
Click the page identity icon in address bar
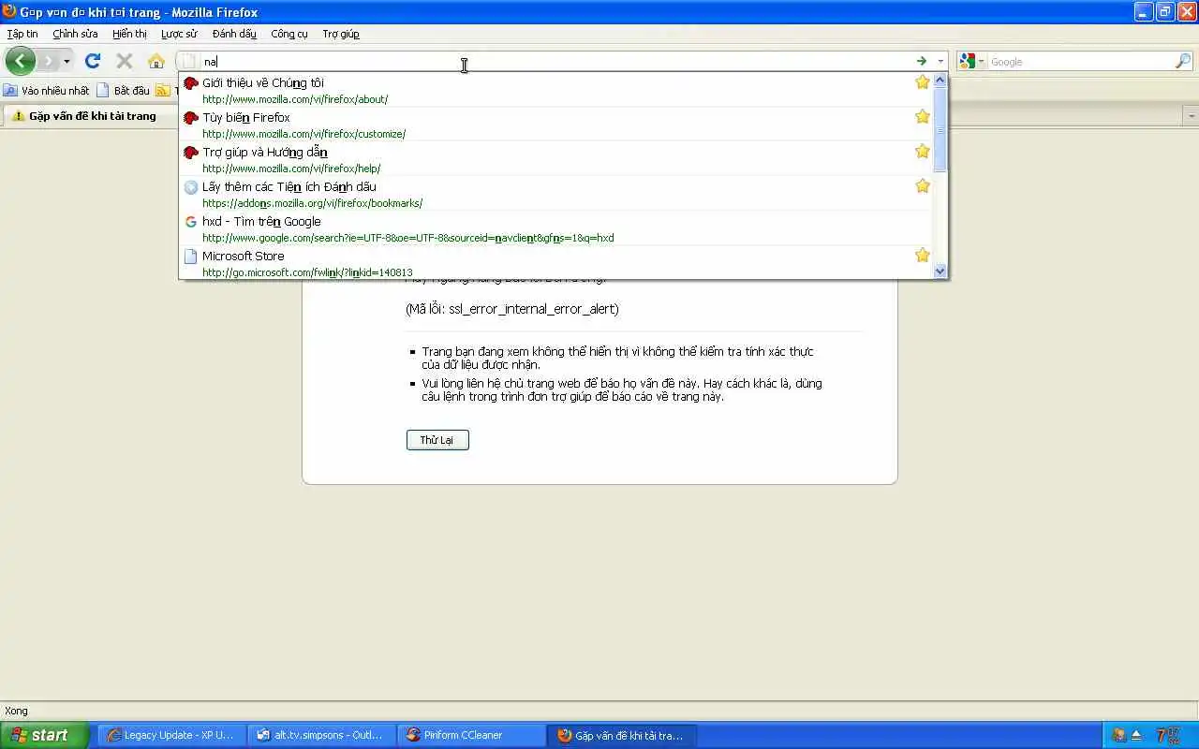coord(190,62)
